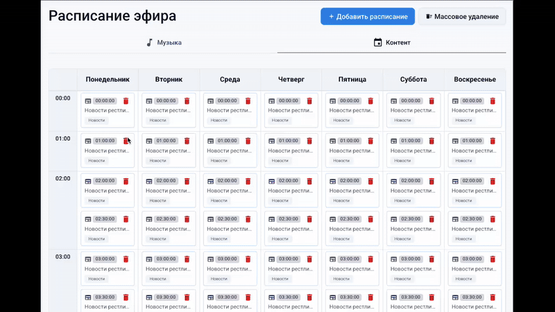Click the Суббота column header
The height and width of the screenshot is (312, 555).
point(413,79)
